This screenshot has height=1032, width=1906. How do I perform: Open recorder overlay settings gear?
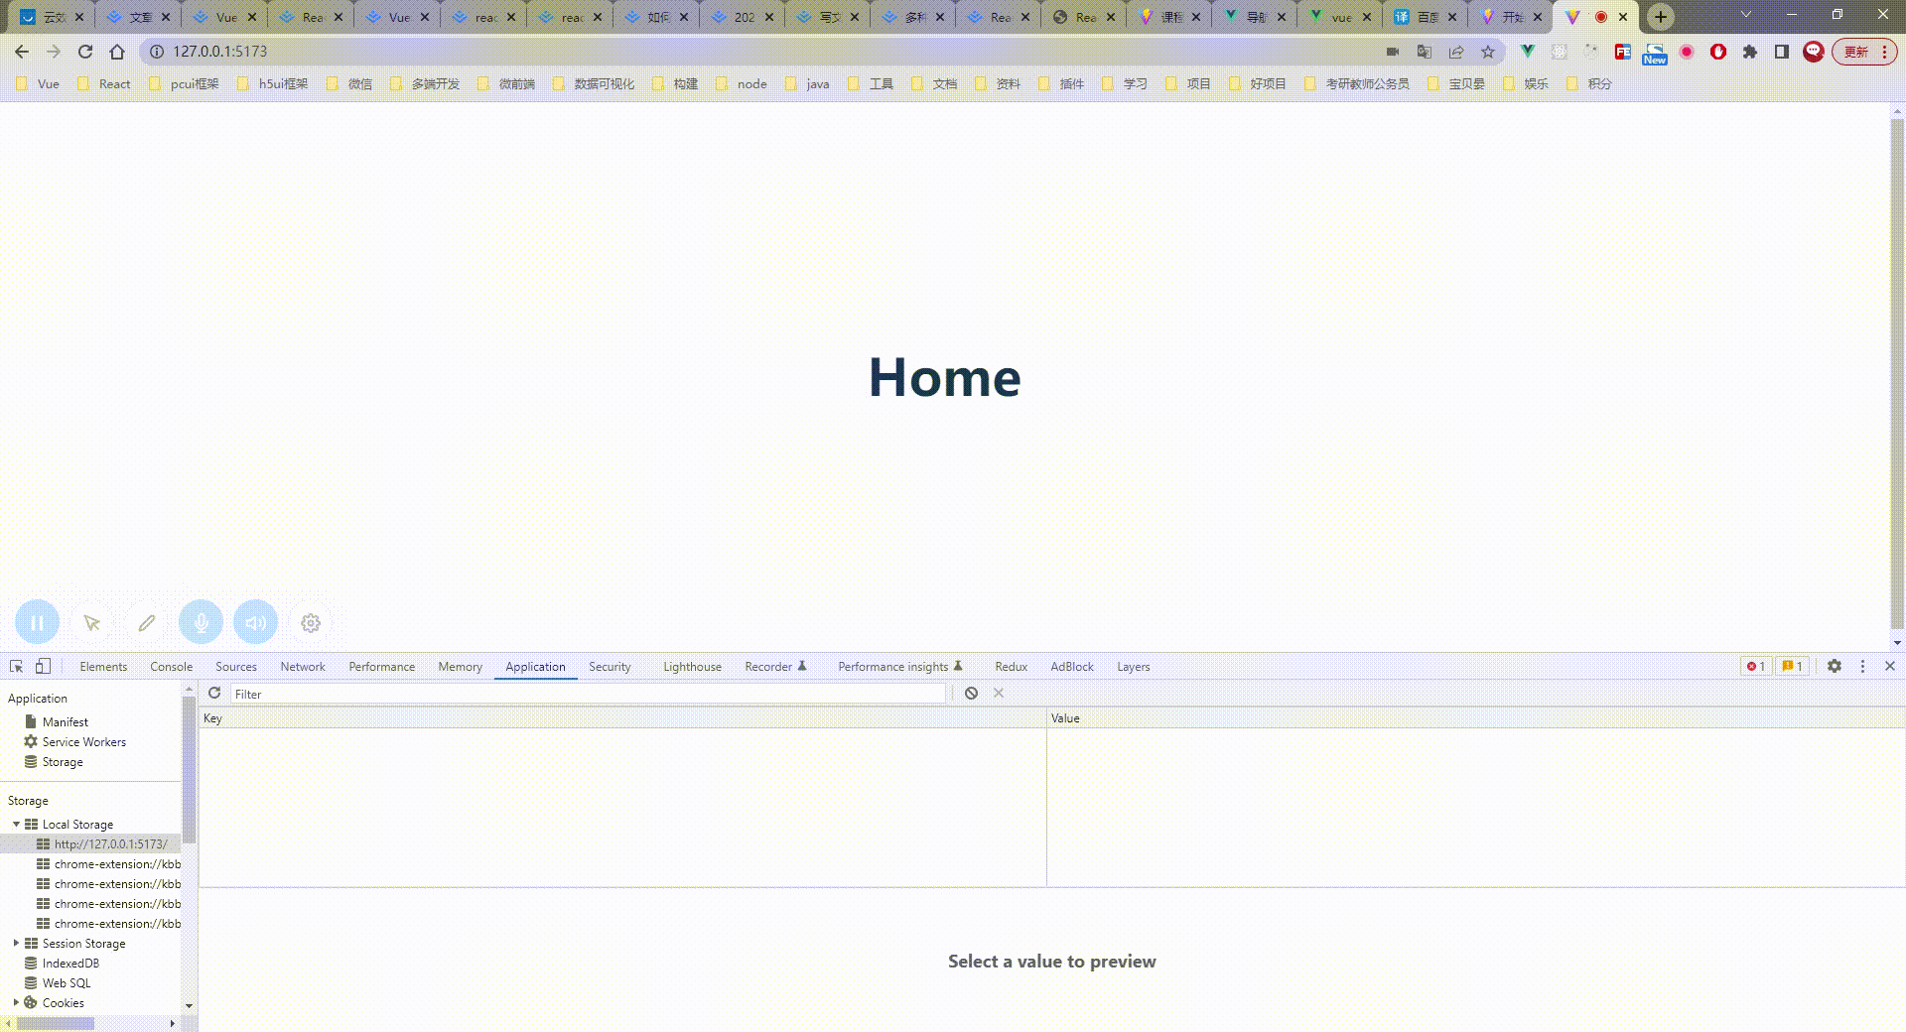(310, 622)
